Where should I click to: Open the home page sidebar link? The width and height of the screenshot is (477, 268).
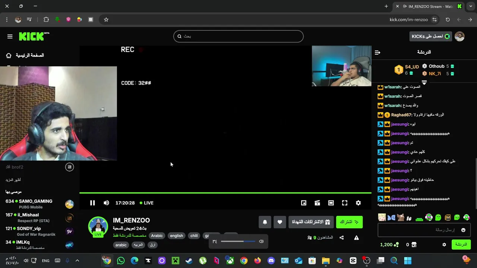point(25,55)
